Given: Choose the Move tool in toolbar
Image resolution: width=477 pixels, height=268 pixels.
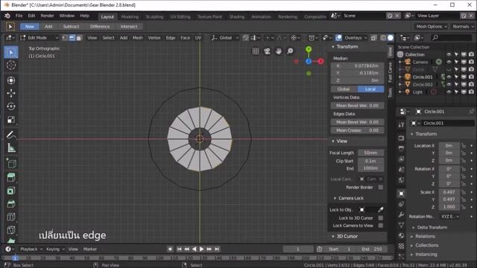Looking at the screenshot, I should 11,93.
